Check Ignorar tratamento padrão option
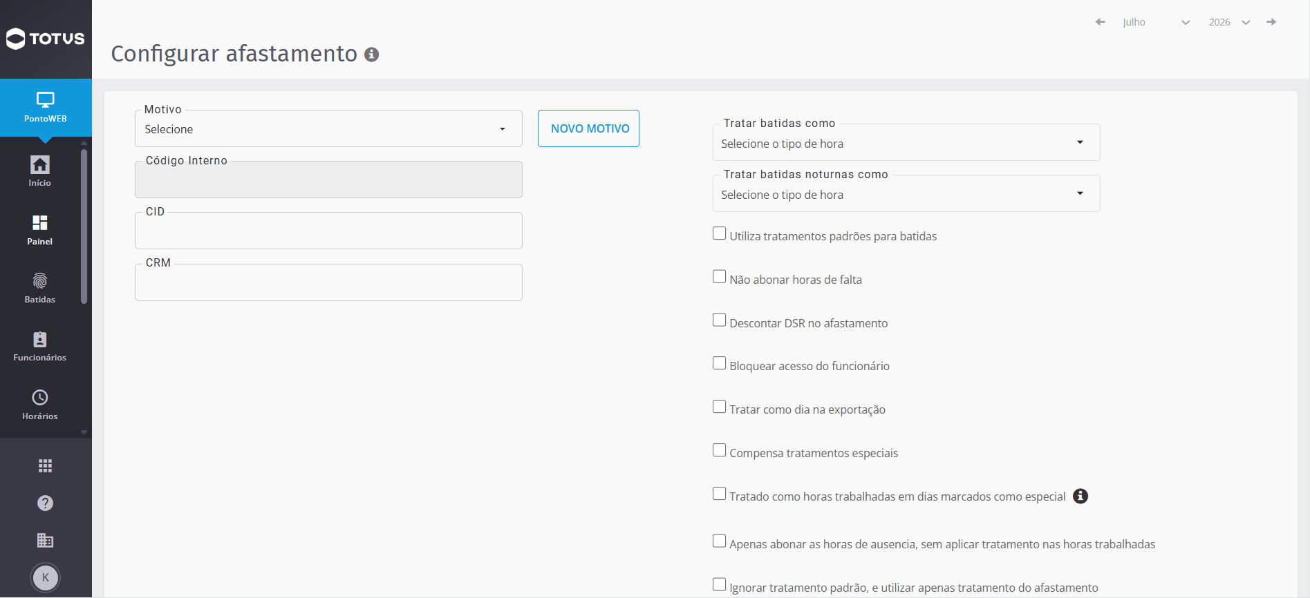1310x598 pixels. (x=720, y=585)
